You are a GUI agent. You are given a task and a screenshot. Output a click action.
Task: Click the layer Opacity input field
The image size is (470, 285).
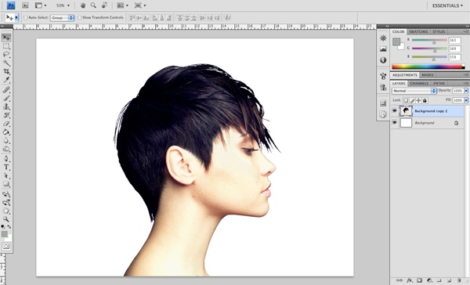pos(457,91)
